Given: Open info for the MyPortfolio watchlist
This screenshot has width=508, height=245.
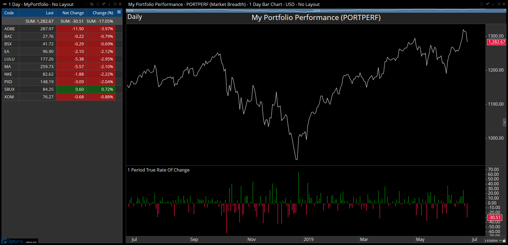Looking at the screenshot, I should pos(109,4).
